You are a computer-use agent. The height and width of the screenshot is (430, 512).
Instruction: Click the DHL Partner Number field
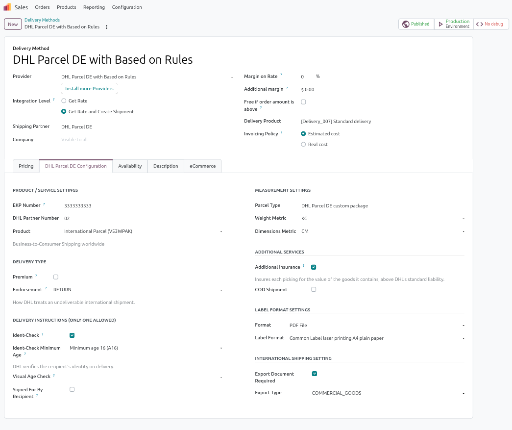144,218
